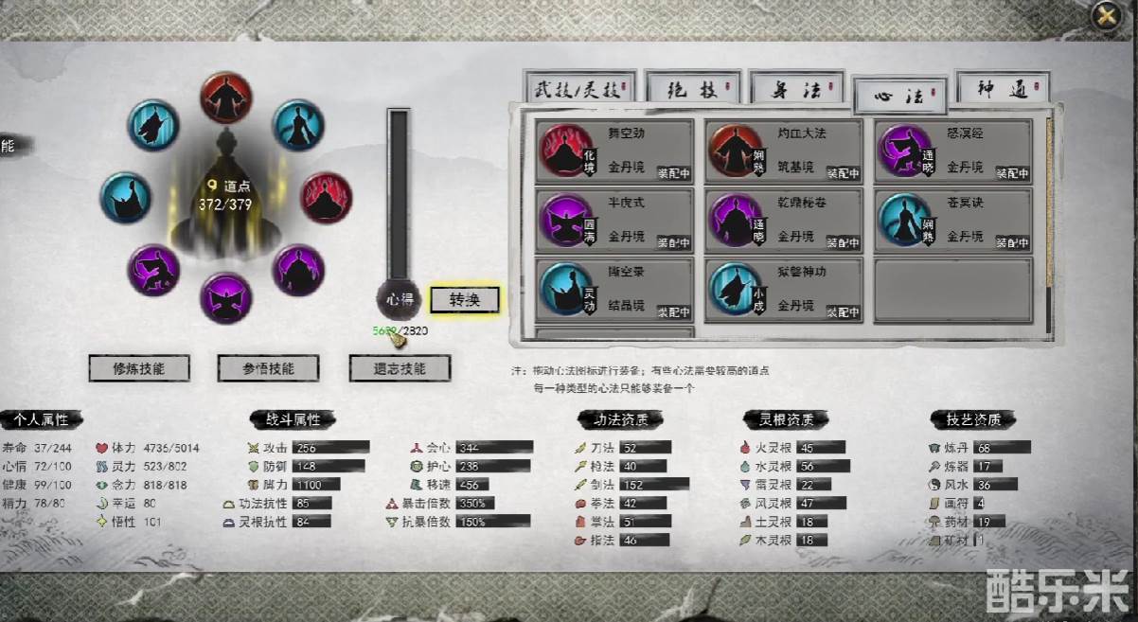The image size is (1138, 622).
Task: Click the 狱磐神功 skill icon in the list
Action: [735, 289]
